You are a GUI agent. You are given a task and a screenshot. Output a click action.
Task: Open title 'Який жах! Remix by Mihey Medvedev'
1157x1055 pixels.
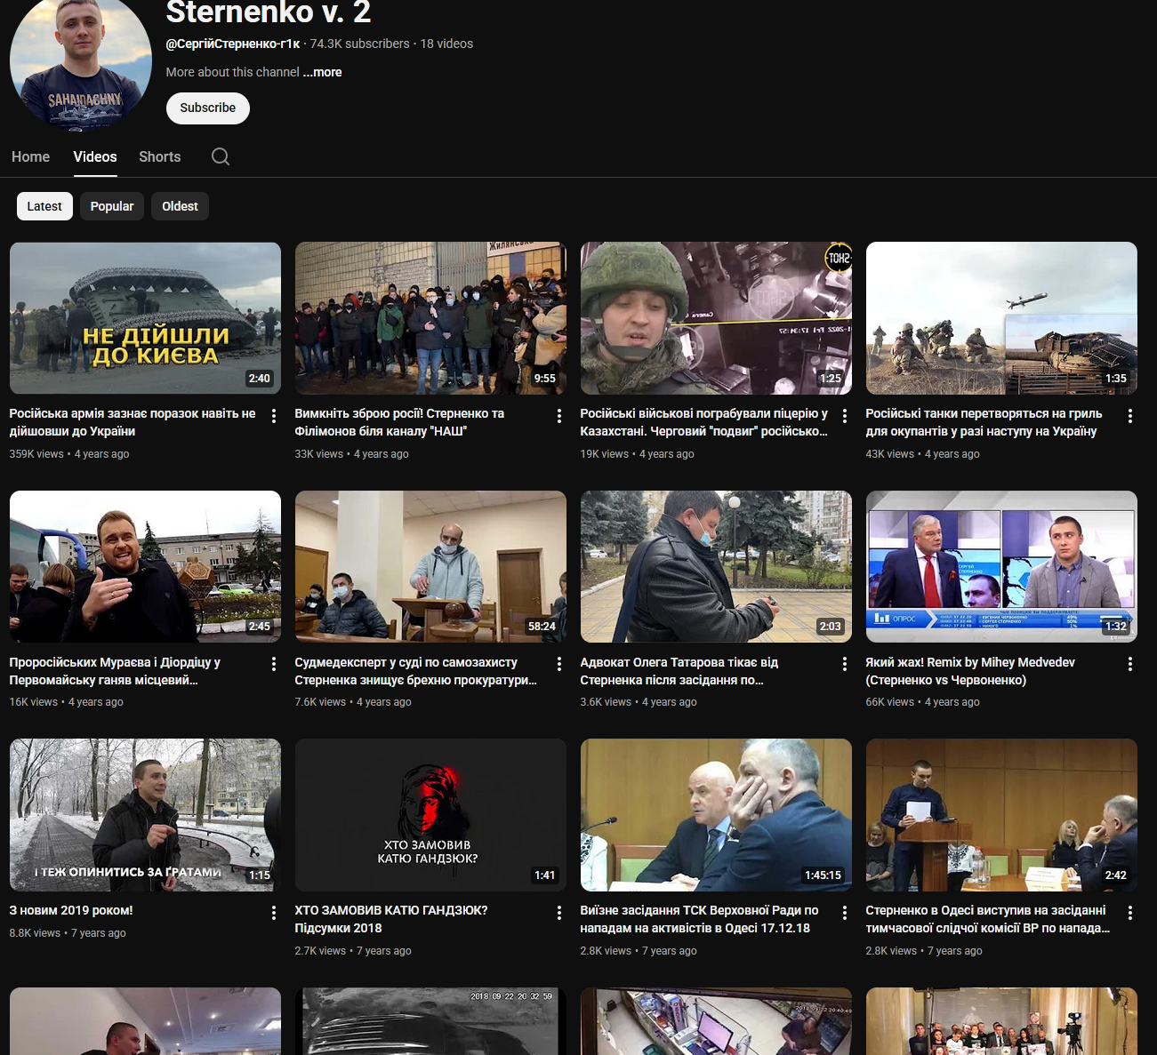[970, 671]
